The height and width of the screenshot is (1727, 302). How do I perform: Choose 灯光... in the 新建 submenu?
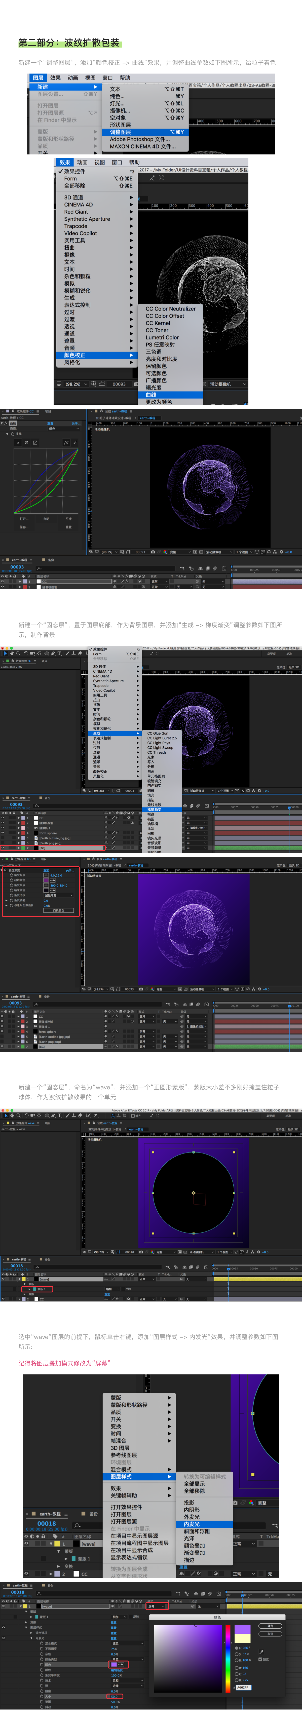pos(146,103)
